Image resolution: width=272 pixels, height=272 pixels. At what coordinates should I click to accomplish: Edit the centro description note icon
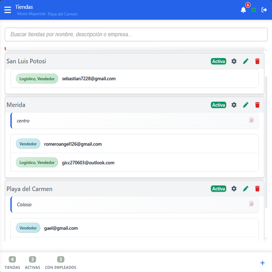(x=251, y=120)
